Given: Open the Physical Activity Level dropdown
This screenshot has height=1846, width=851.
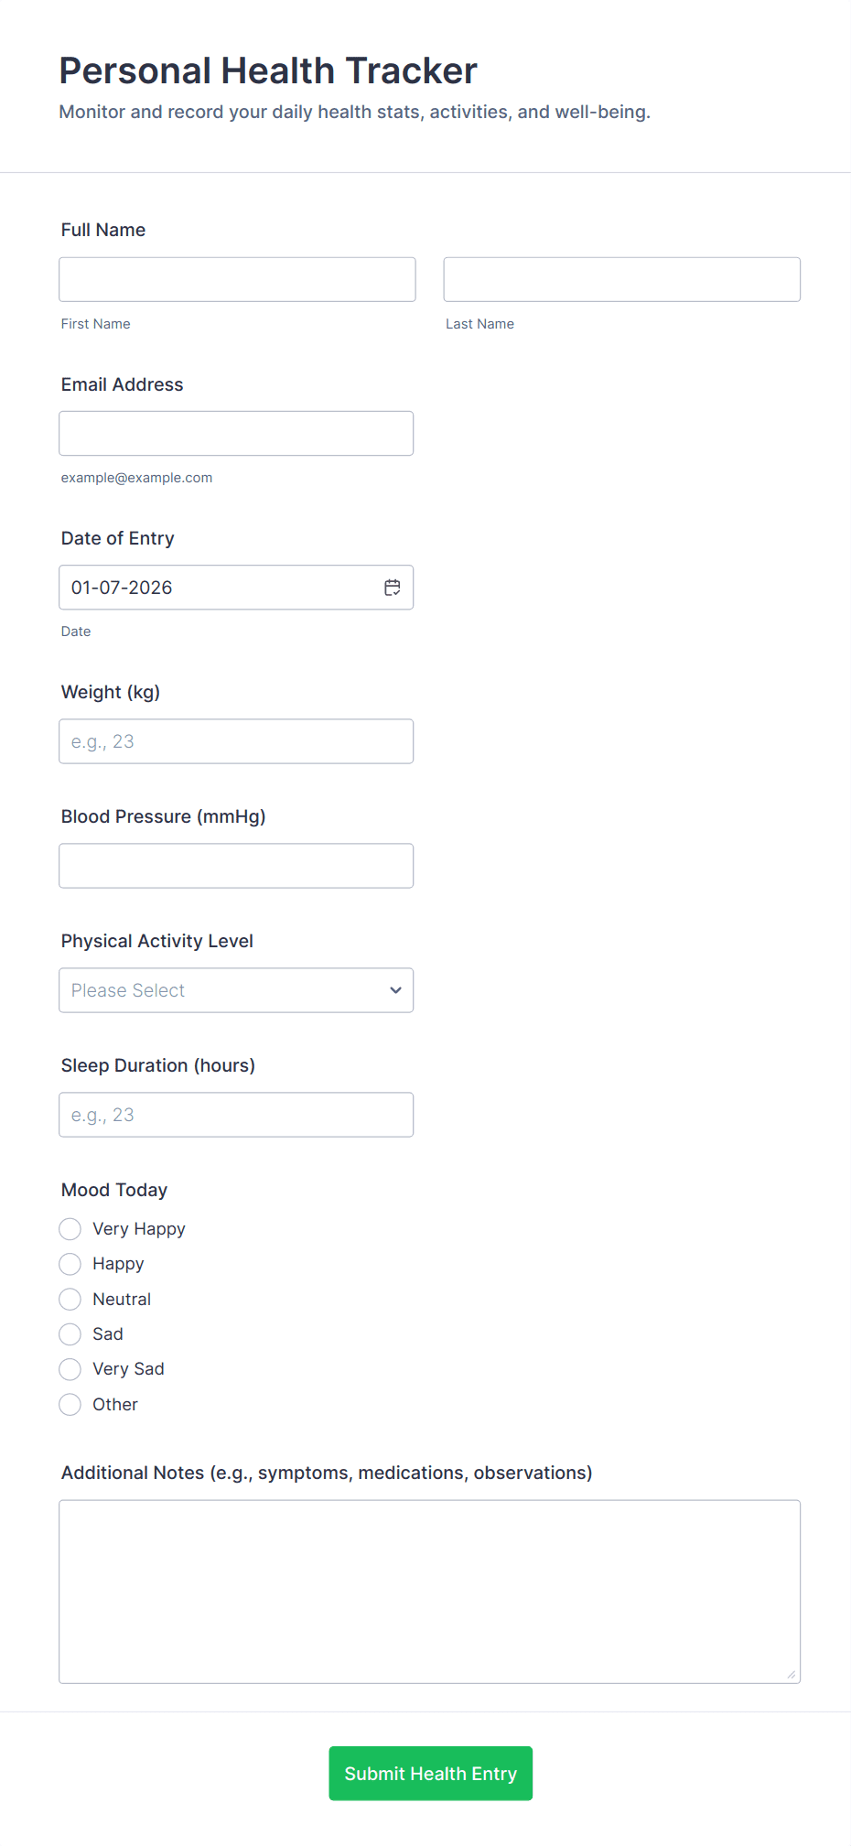Looking at the screenshot, I should (236, 990).
